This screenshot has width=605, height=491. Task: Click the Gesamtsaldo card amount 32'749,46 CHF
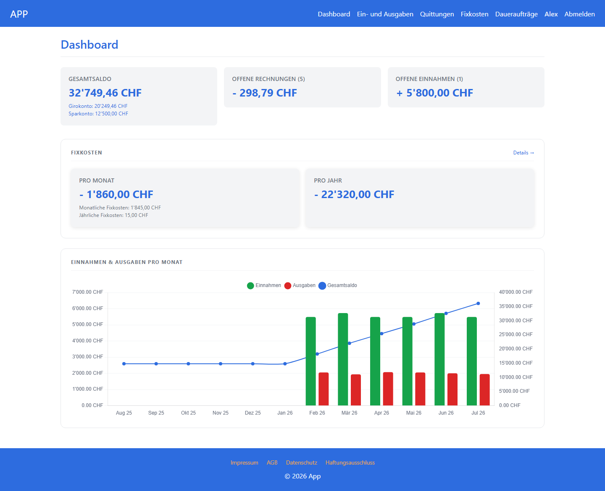[x=105, y=93]
